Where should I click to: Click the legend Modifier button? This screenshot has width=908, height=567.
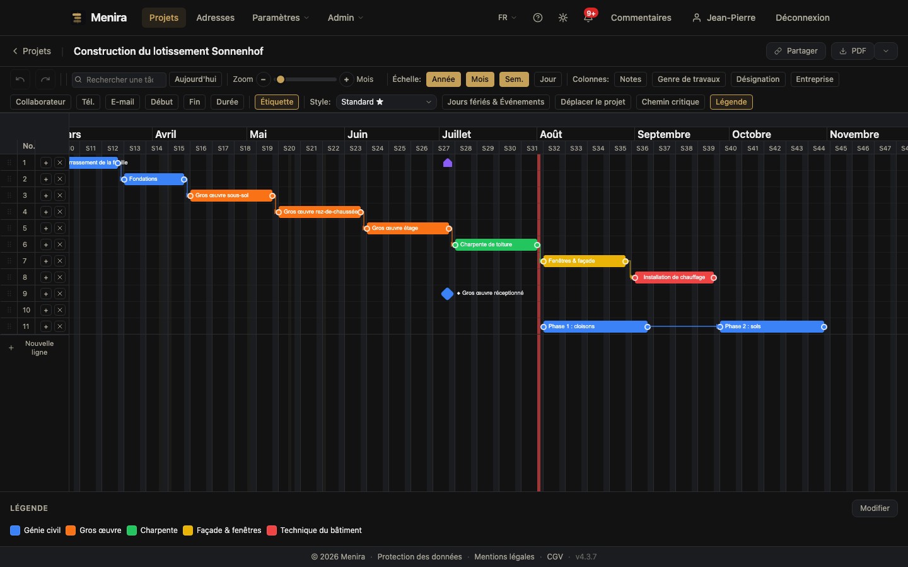pos(875,508)
